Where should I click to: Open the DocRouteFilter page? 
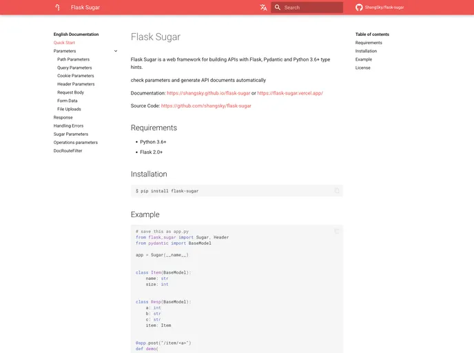[x=68, y=150]
